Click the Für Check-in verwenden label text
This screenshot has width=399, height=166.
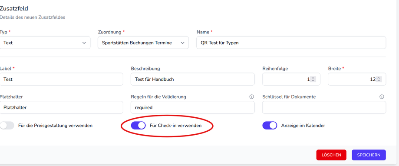175,126
